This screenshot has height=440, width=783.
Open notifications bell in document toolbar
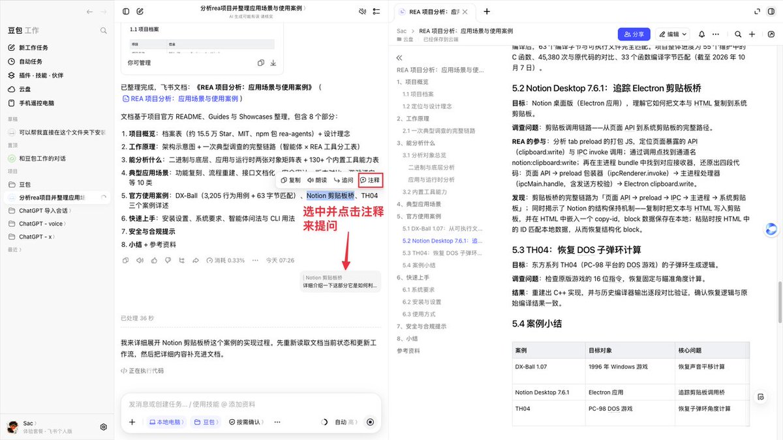701,34
